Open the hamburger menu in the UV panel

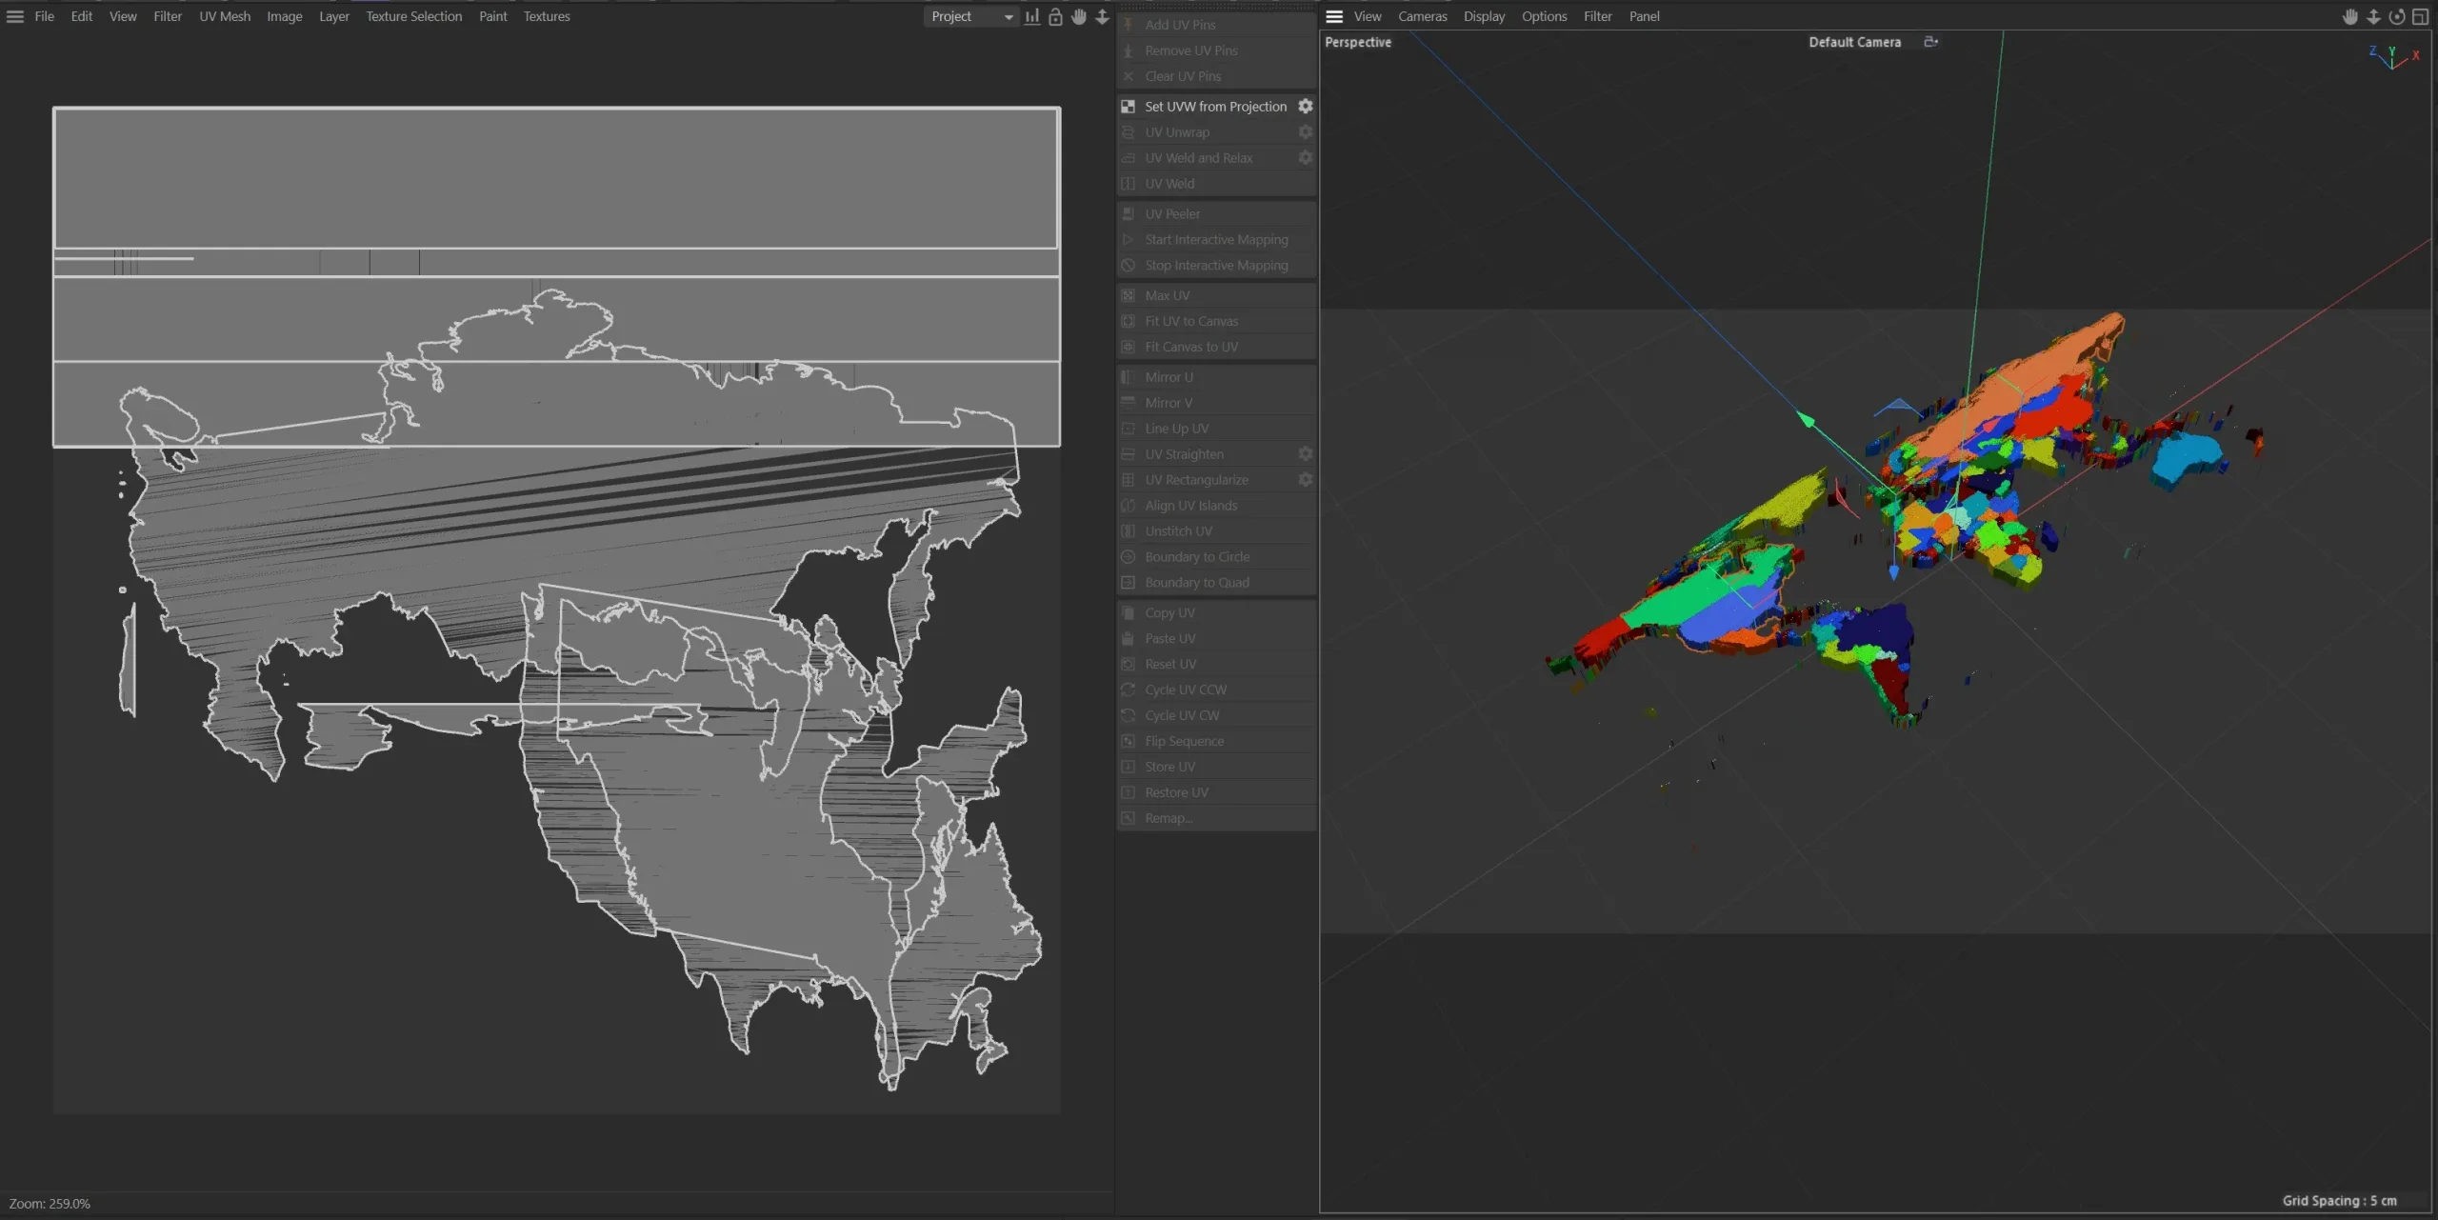coord(14,16)
